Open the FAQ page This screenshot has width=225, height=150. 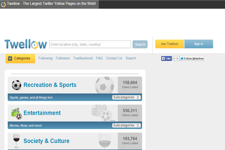tap(99, 58)
